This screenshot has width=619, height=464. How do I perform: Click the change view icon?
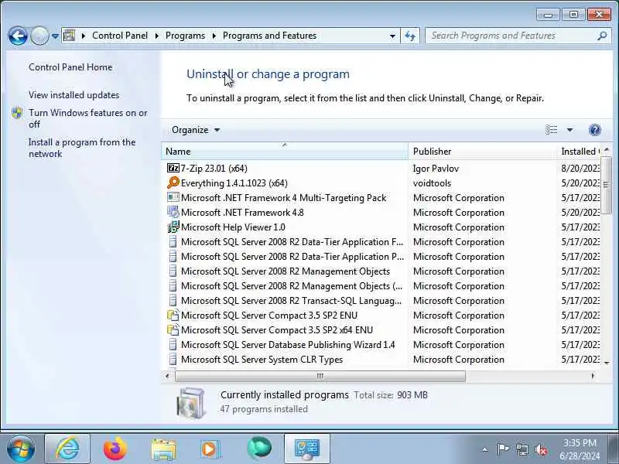point(552,129)
